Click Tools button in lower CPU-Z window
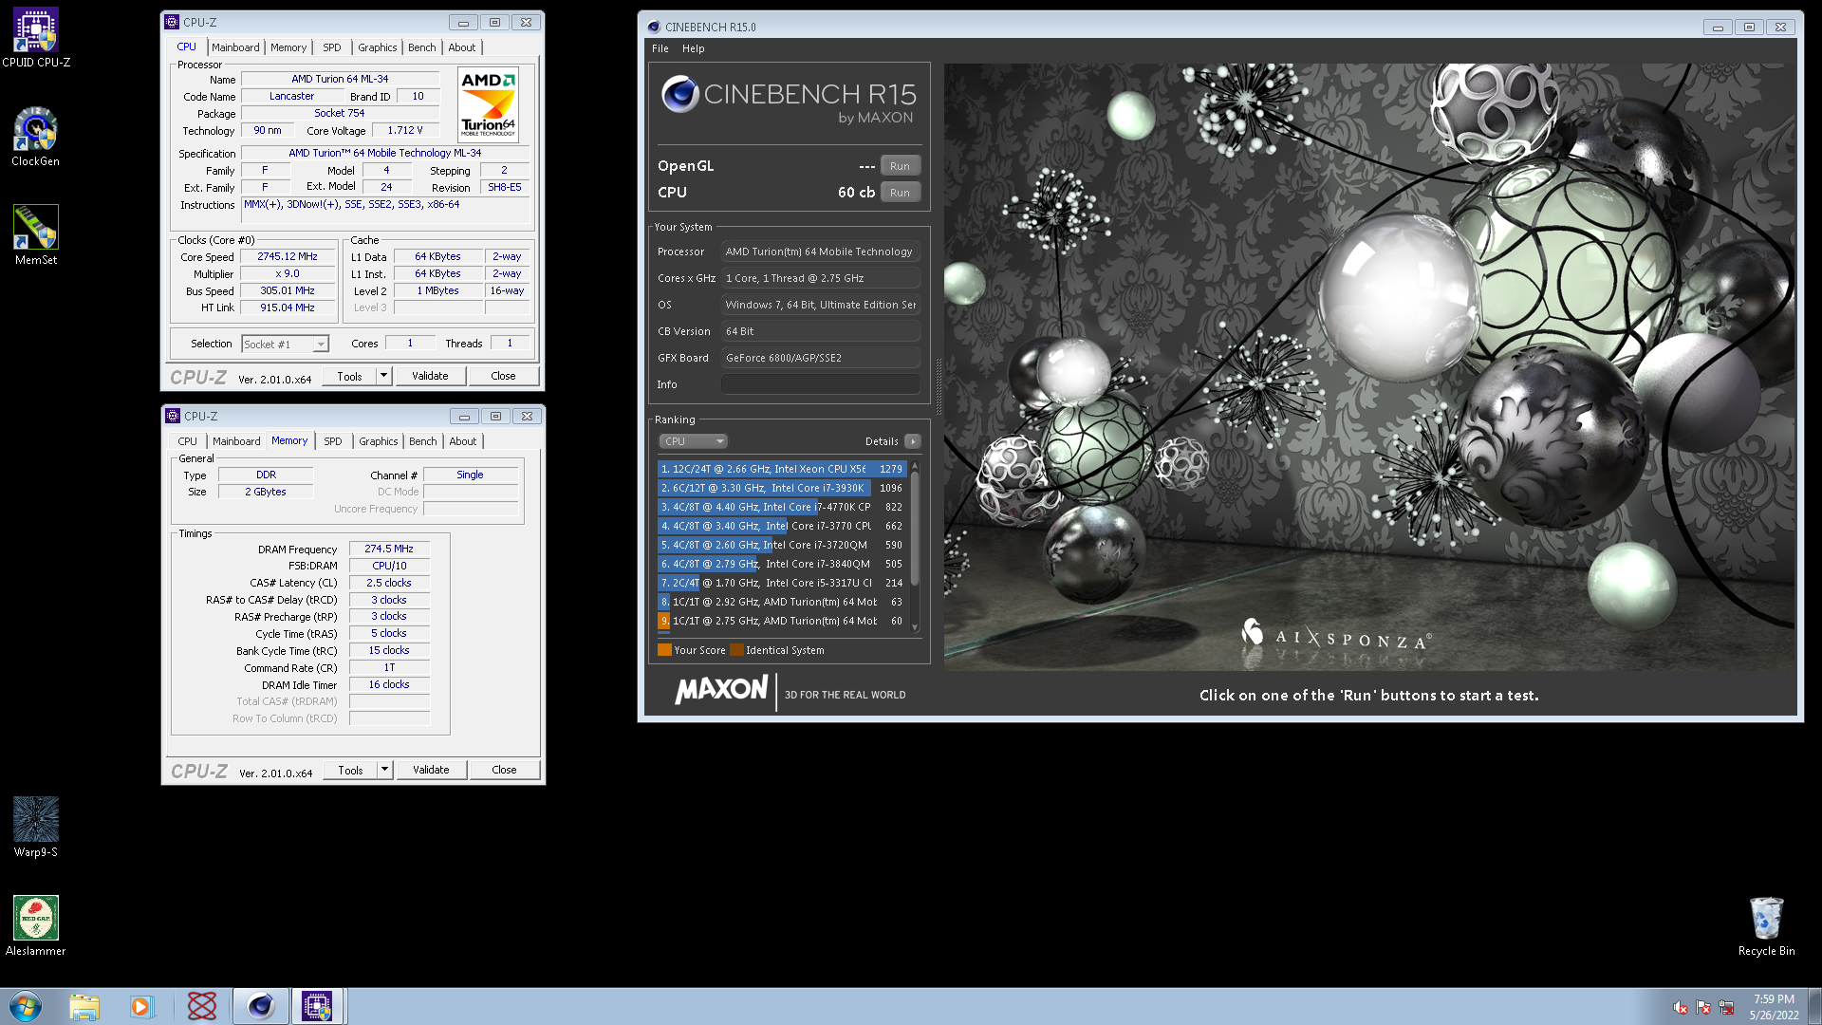This screenshot has height=1025, width=1822. 350,770
